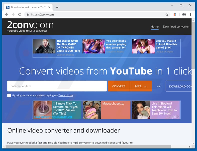
Task: Open the colorful extension icon in toolbar
Action: point(175,14)
